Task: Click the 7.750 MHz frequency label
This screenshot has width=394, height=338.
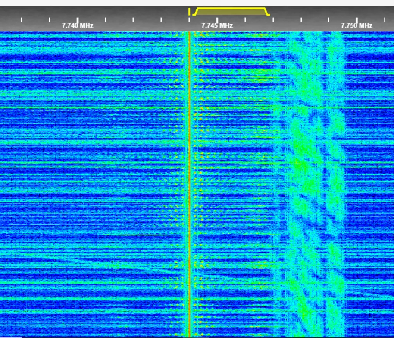Action: [356, 25]
